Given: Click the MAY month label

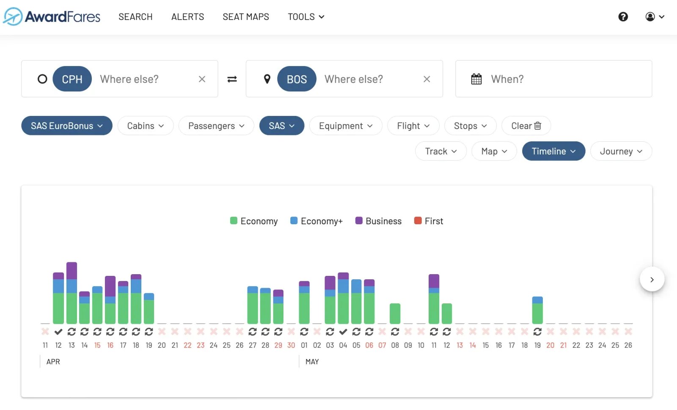Looking at the screenshot, I should (x=312, y=362).
